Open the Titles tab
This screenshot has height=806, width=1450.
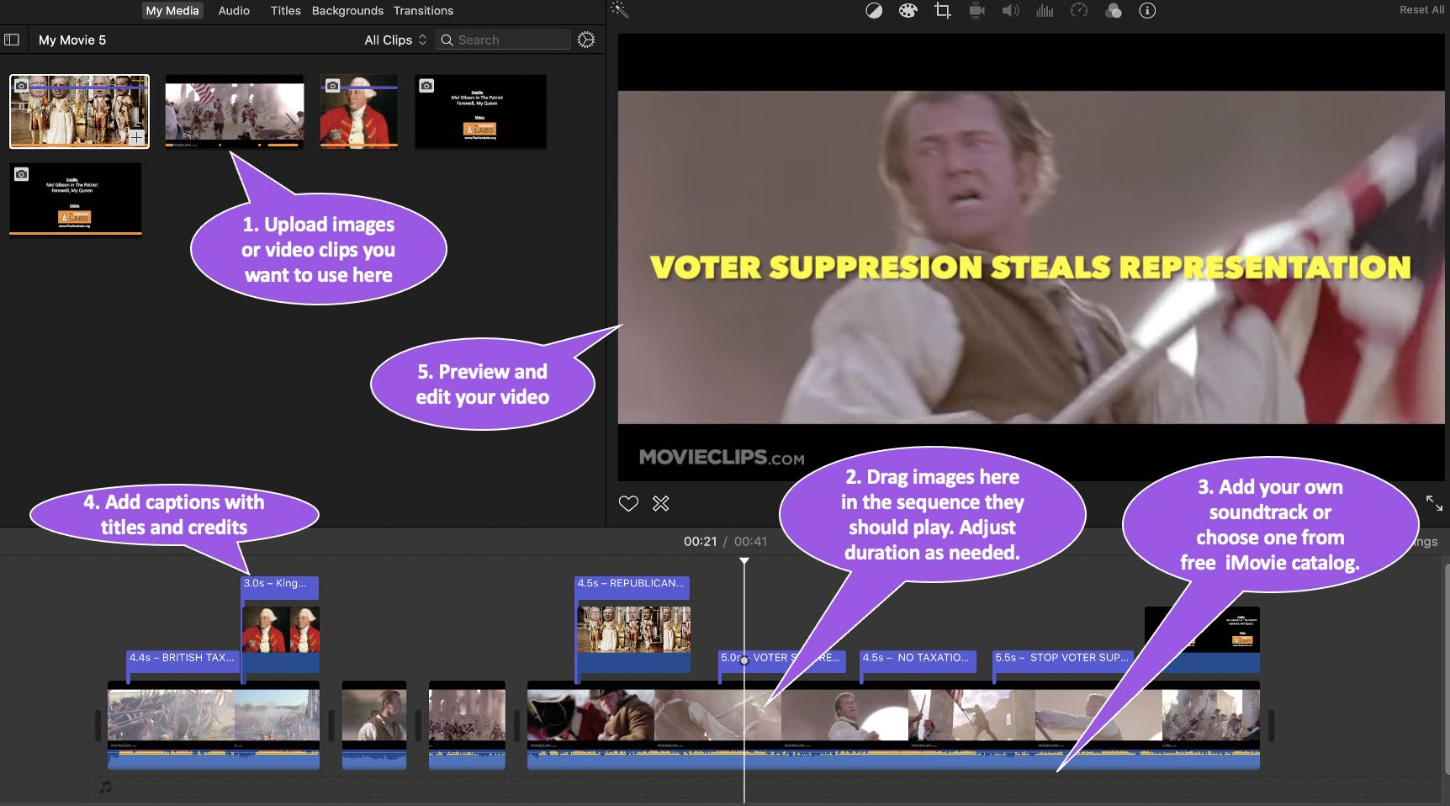[x=286, y=11]
